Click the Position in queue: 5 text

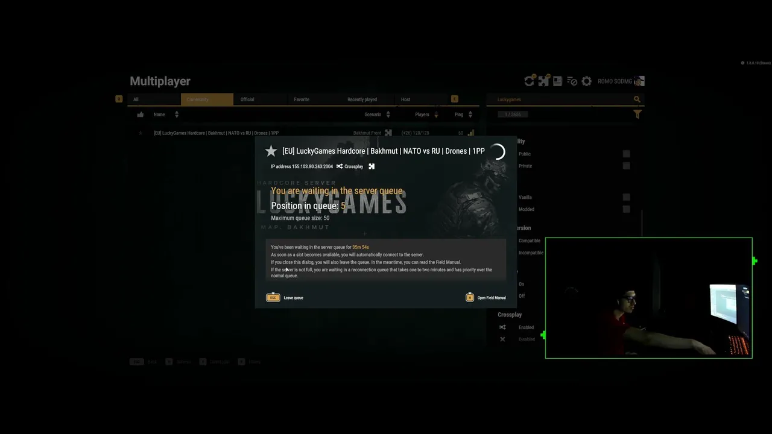pos(308,206)
